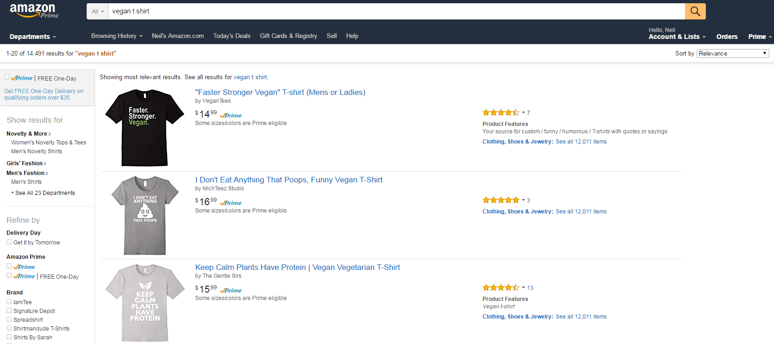Click Prime badge beside the $16.99 price
This screenshot has width=774, height=344.
(231, 203)
